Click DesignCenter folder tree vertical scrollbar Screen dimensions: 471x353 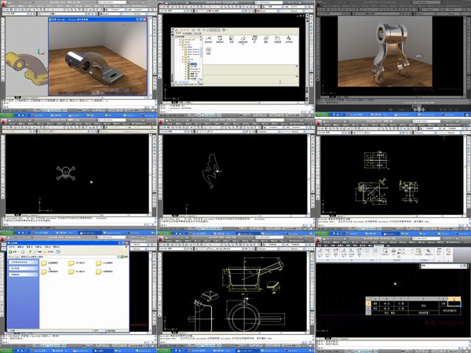pos(201,59)
